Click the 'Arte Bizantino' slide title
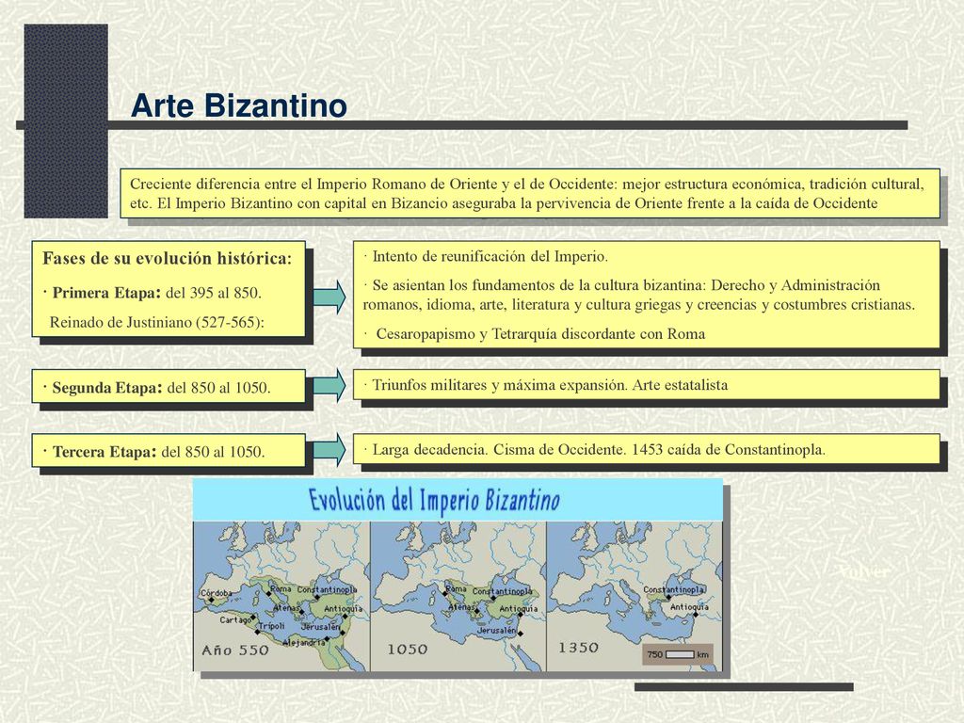Screen dimensions: 964x723 238,105
